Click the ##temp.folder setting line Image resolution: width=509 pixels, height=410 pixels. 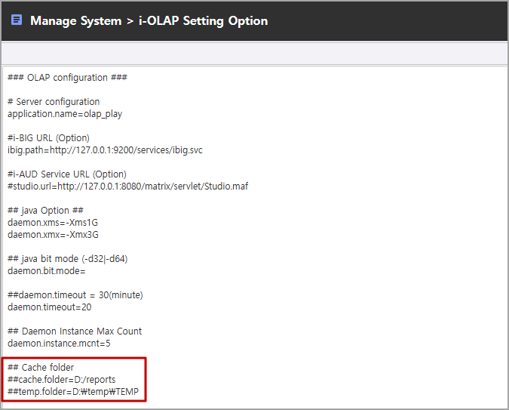[73, 391]
